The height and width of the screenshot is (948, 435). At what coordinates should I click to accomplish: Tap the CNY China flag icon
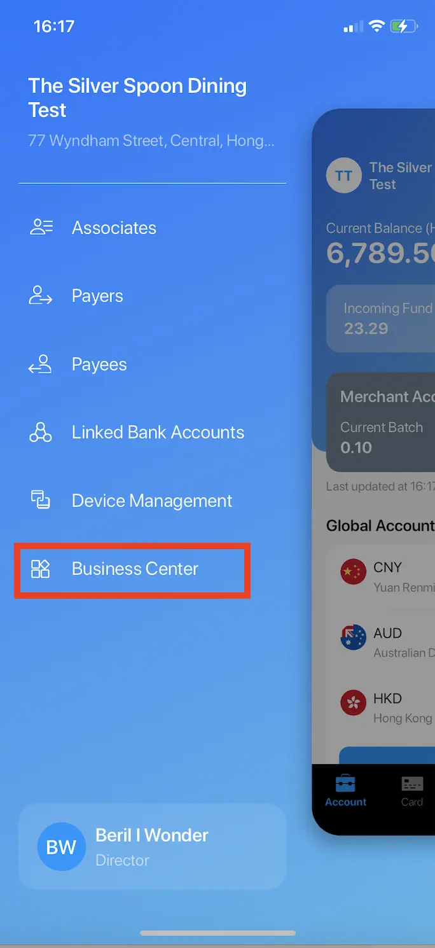pyautogui.click(x=354, y=571)
